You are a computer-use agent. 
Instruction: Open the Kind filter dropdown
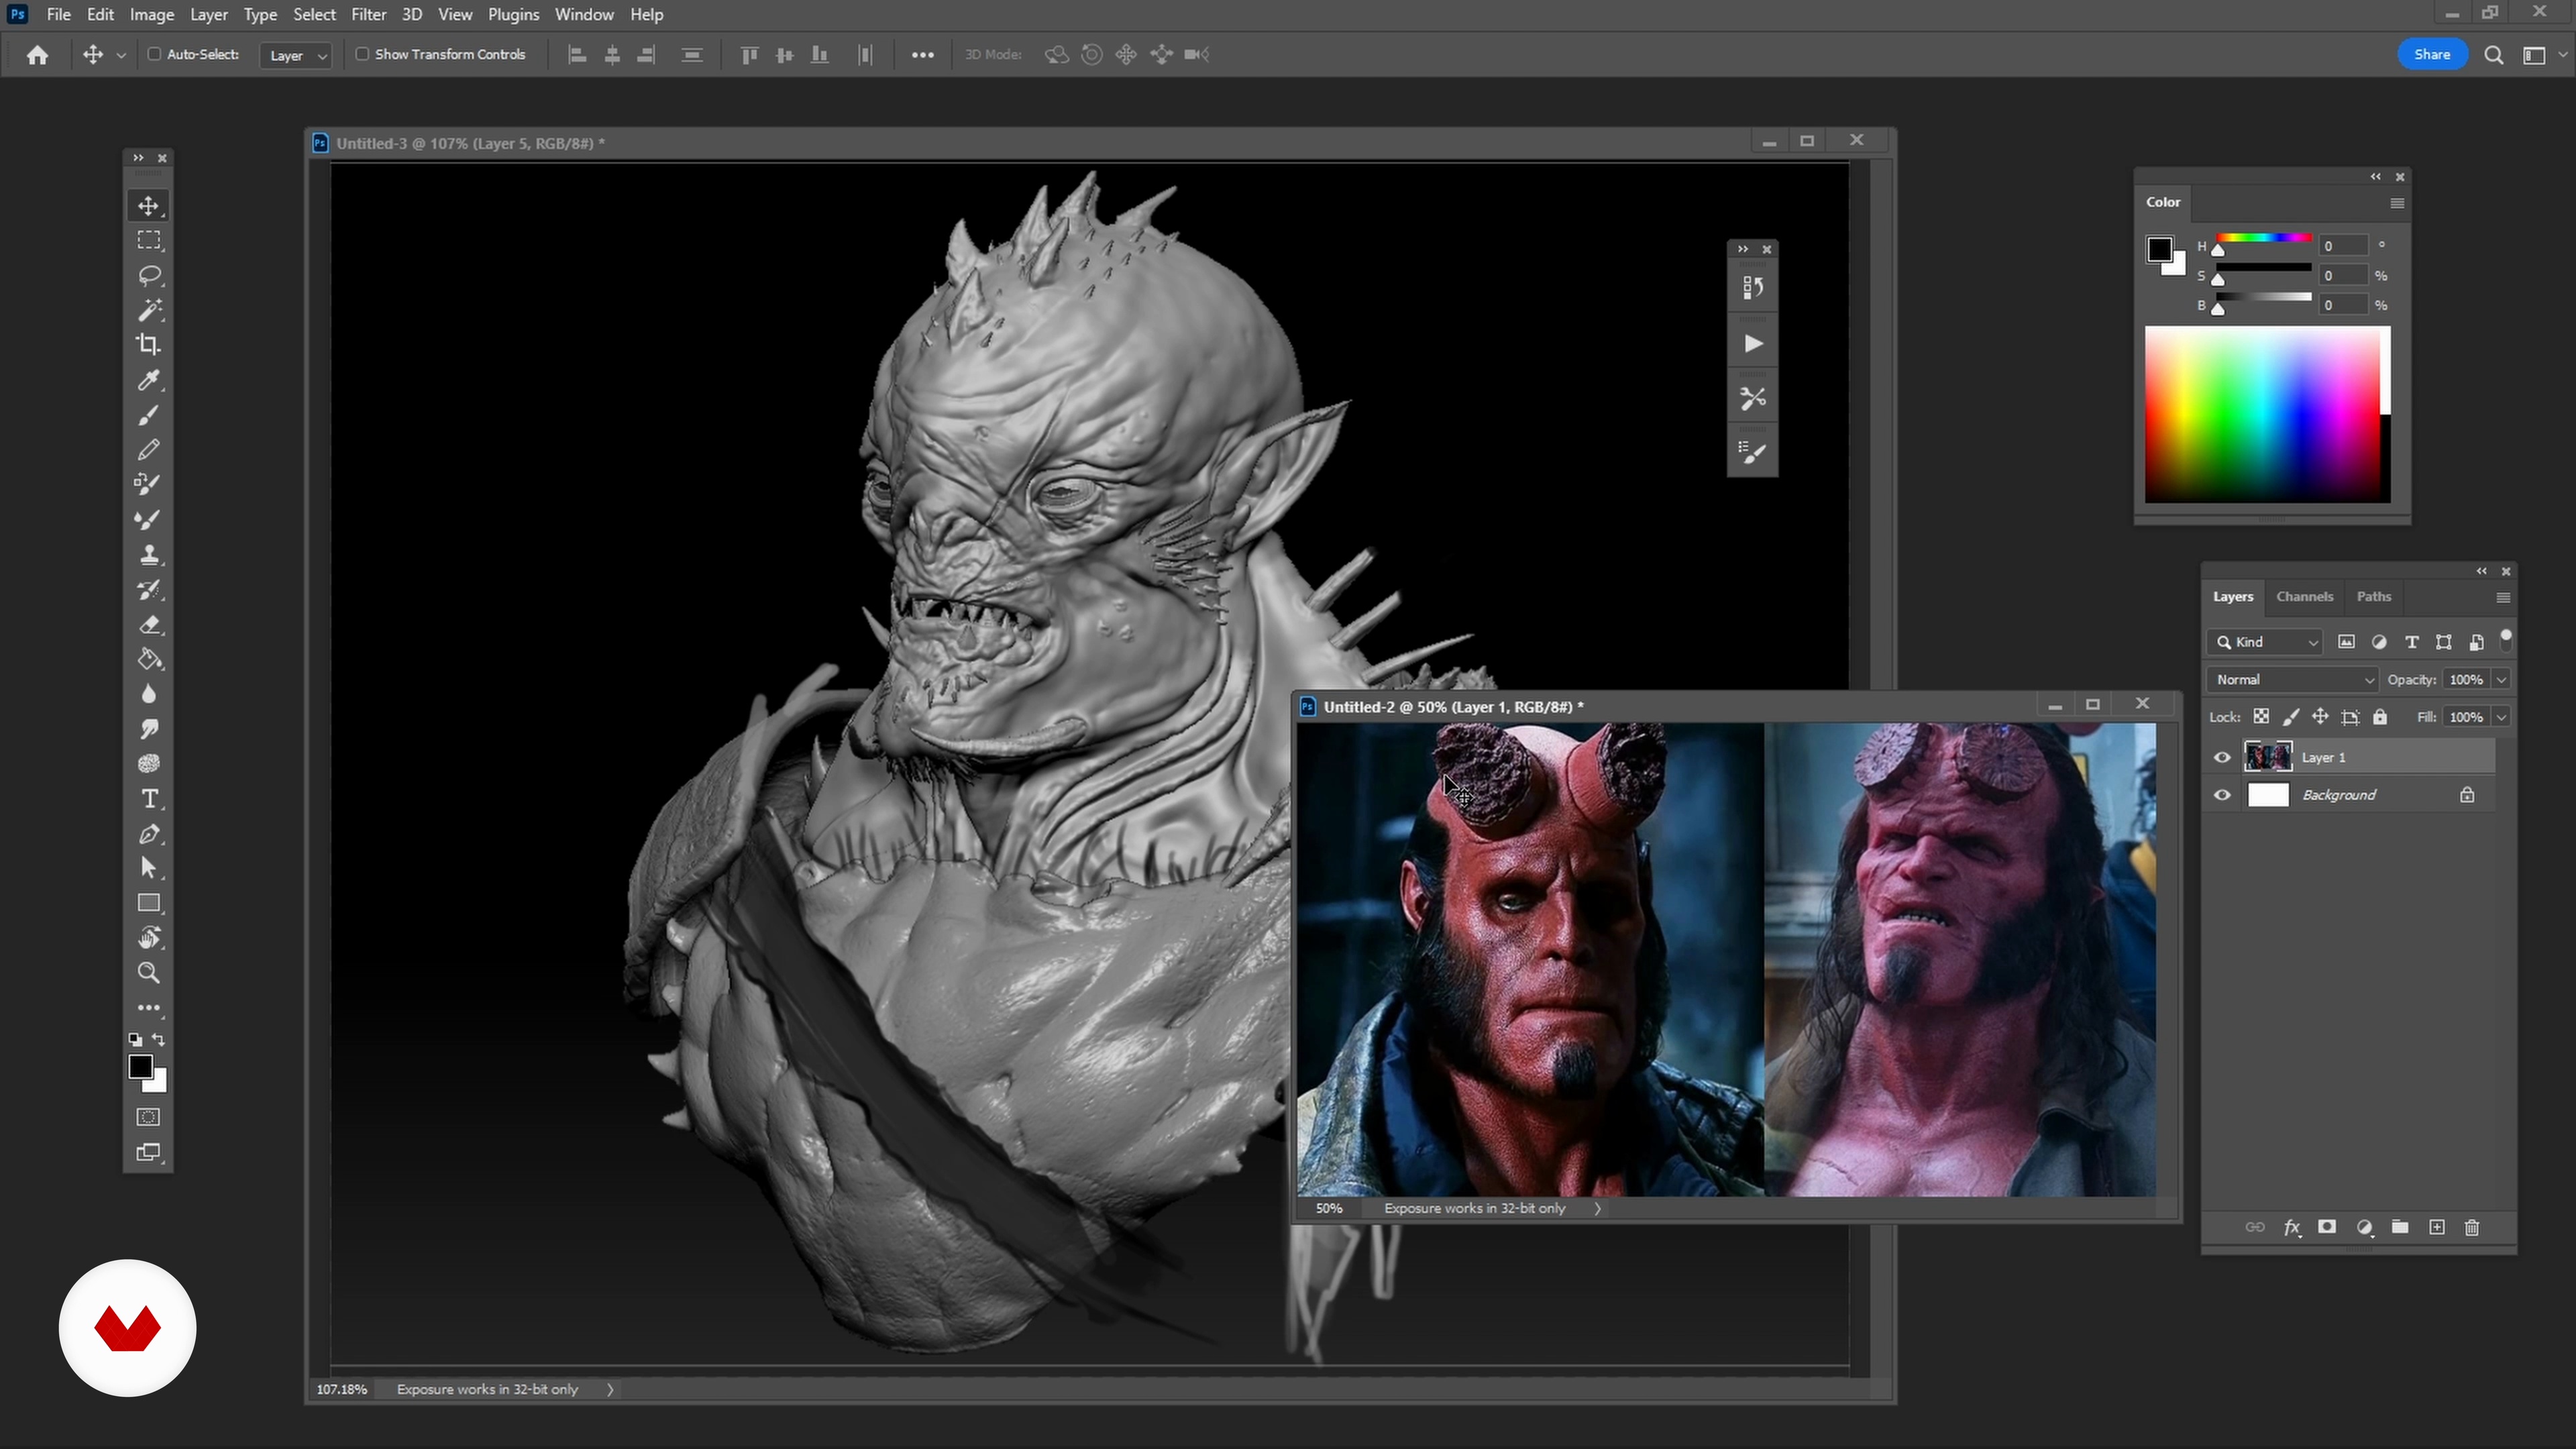coord(2266,642)
